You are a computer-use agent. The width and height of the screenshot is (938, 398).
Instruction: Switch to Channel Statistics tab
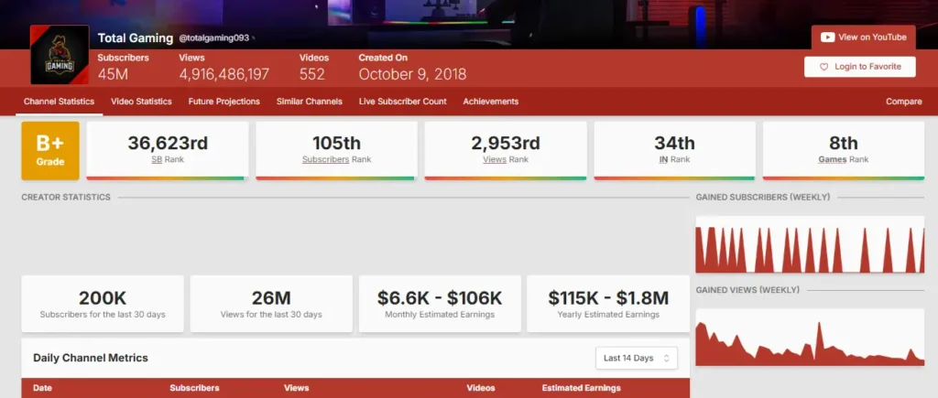[60, 102]
